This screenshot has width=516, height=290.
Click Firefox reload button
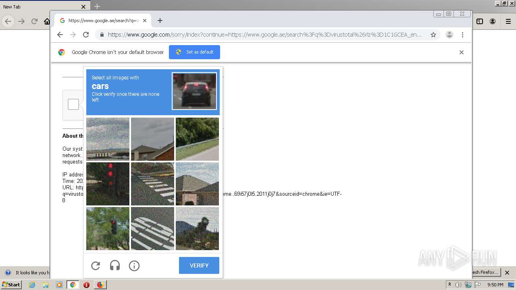34,21
